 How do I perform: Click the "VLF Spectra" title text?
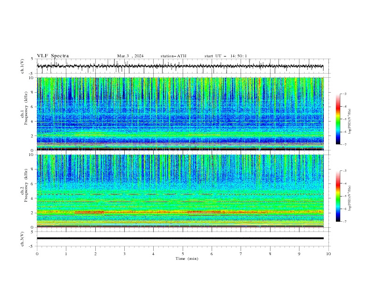tap(53, 56)
